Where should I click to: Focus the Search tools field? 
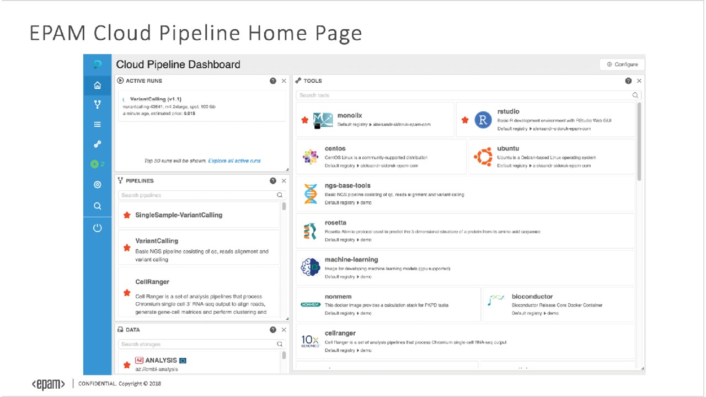(x=469, y=95)
